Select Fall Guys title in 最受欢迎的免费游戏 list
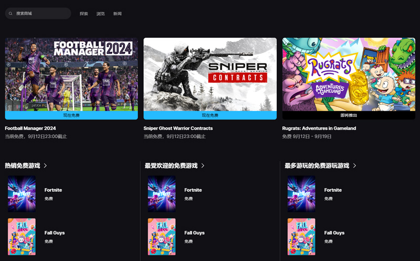Image resolution: width=420 pixels, height=261 pixels. coord(194,233)
